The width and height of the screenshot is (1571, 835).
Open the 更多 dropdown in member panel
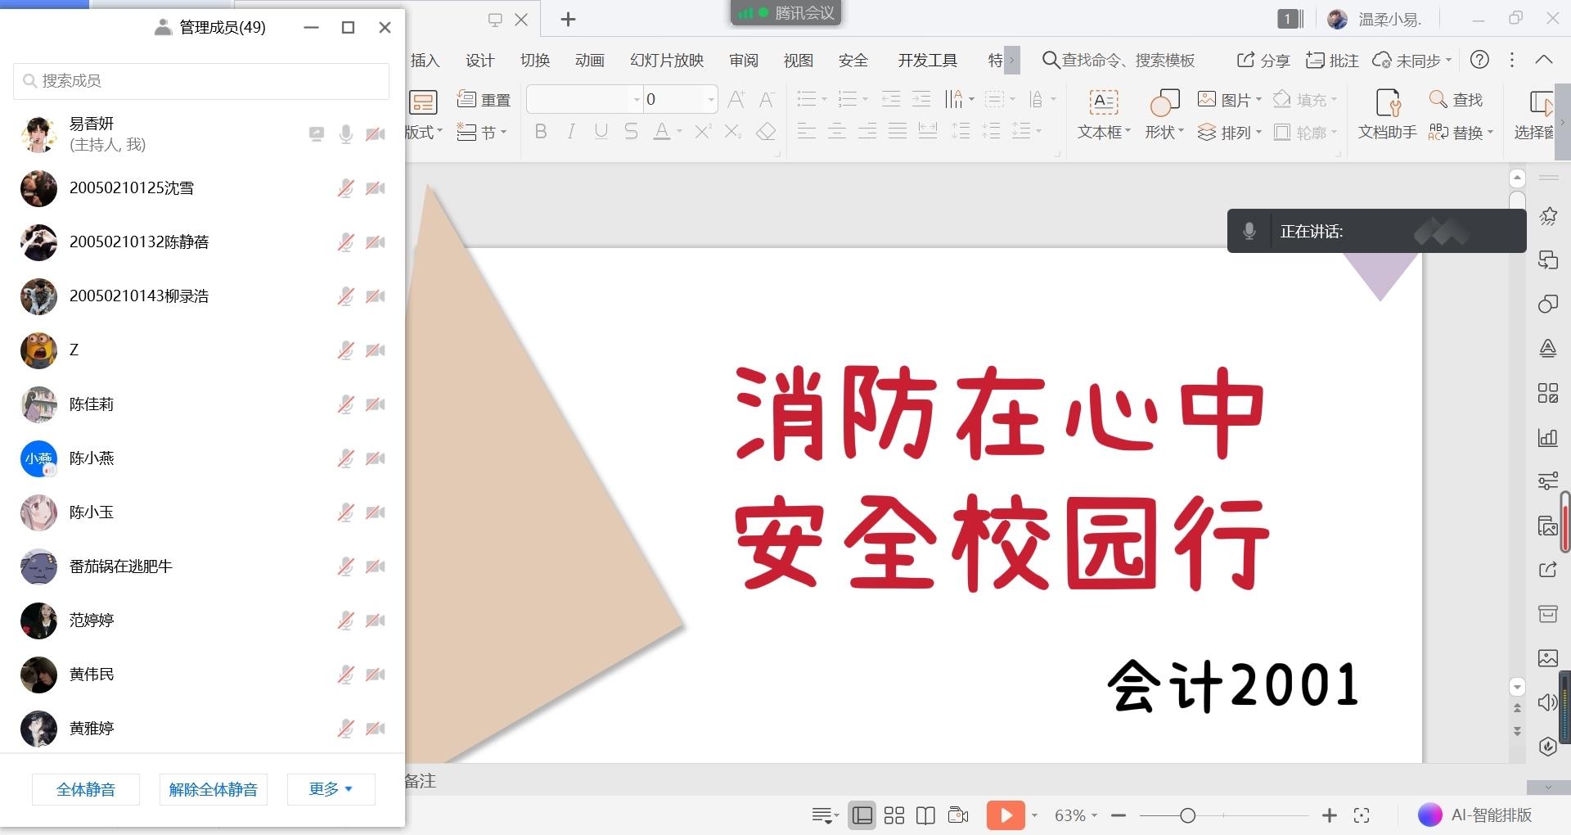click(x=331, y=789)
